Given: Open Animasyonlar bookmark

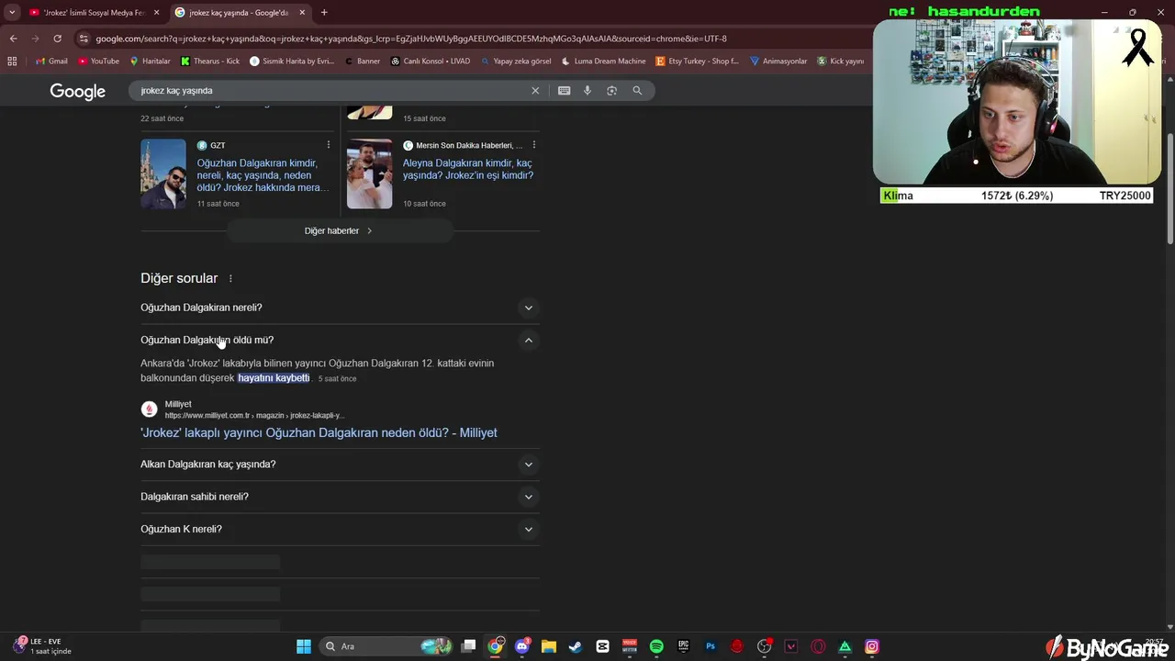Looking at the screenshot, I should [778, 62].
